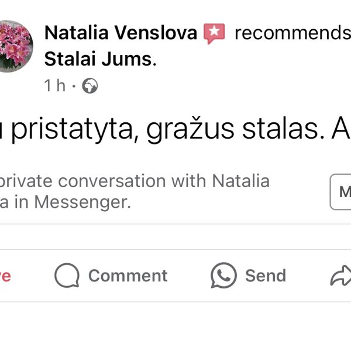This screenshot has height=351, width=351.
Task: Click the share arrow icon
Action: pyautogui.click(x=340, y=277)
